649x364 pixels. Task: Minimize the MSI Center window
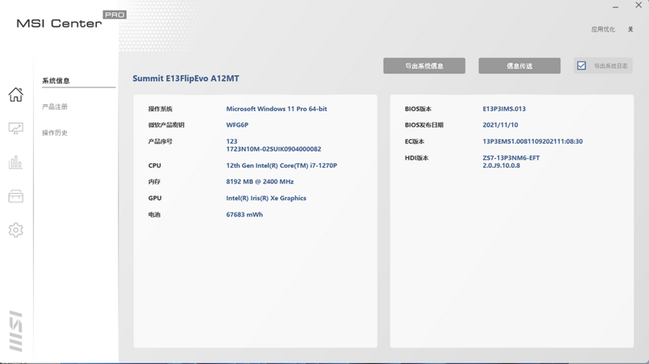[x=615, y=6]
